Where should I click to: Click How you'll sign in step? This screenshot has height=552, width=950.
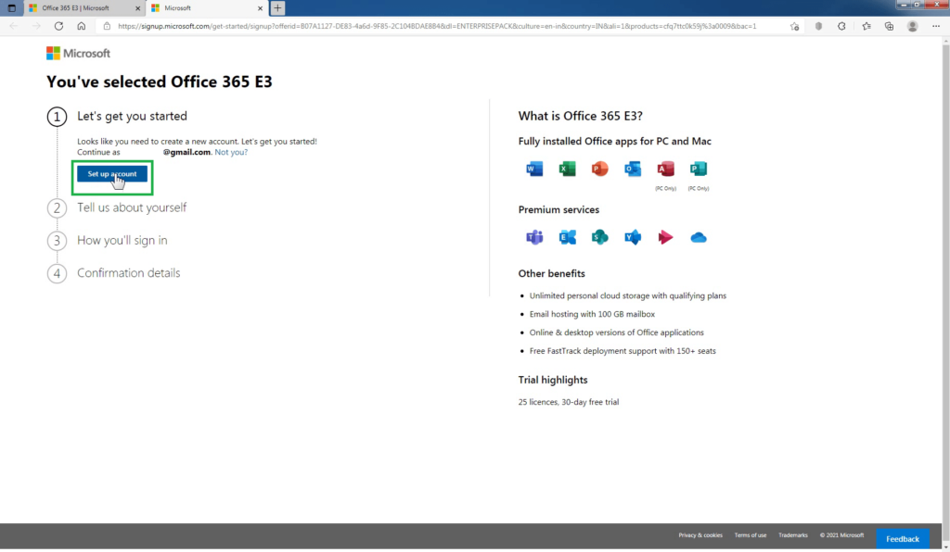coord(122,240)
